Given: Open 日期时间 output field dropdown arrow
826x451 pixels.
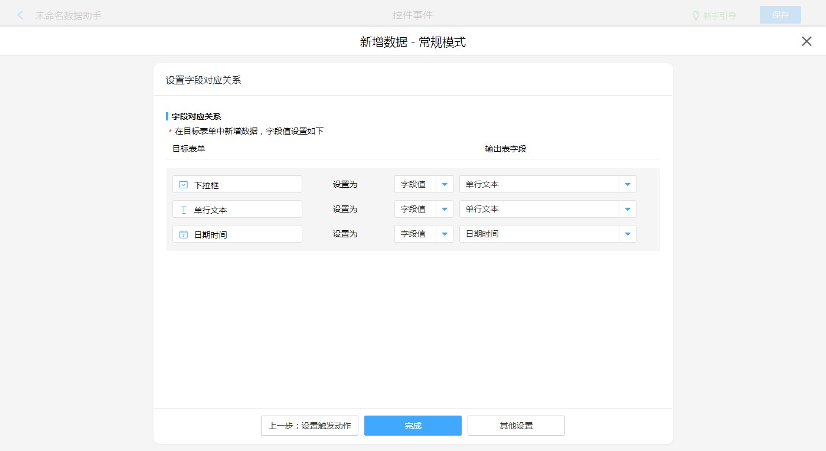Looking at the screenshot, I should pyautogui.click(x=628, y=234).
